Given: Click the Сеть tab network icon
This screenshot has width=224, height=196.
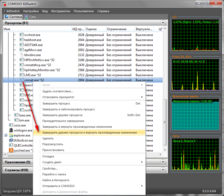Looking at the screenshot, I should (x=26, y=17).
